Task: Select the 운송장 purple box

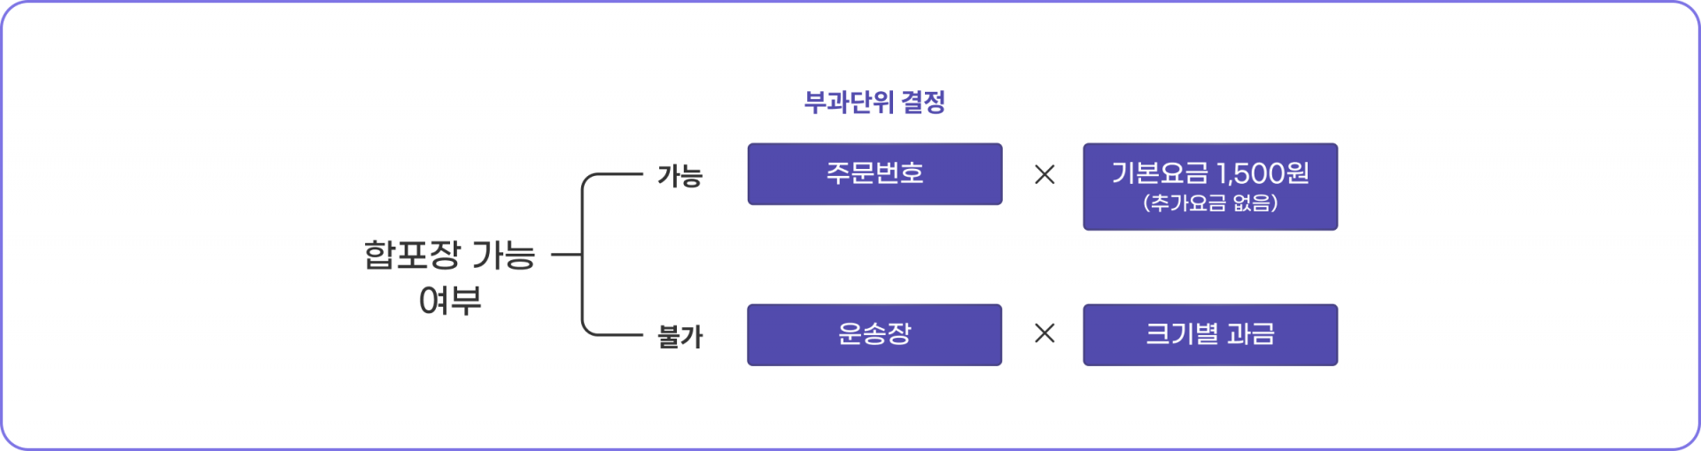Action: tap(874, 335)
